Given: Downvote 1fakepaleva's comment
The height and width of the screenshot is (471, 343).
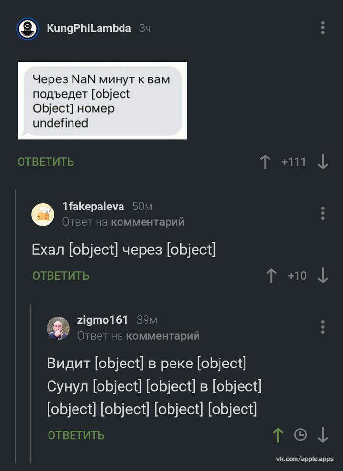Looking at the screenshot, I should click(x=322, y=276).
